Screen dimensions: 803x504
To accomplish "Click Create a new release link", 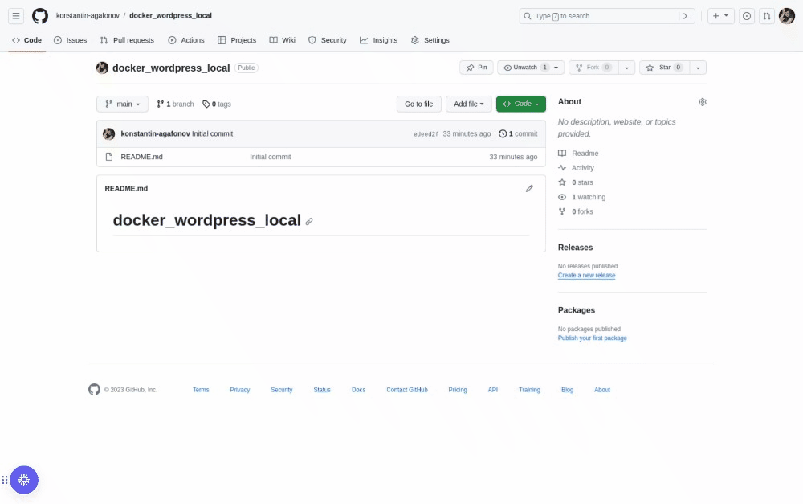I will (x=586, y=276).
